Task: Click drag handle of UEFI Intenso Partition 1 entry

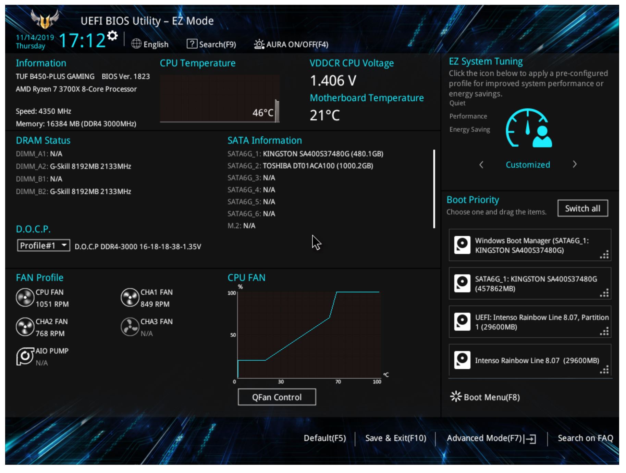Action: [x=604, y=331]
